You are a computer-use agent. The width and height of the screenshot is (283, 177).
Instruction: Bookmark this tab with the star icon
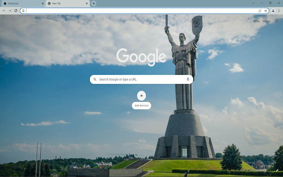click(x=266, y=11)
